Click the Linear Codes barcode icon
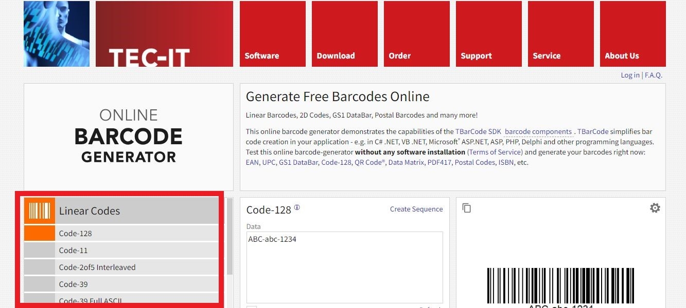Viewport: 686px width, 308px height. click(x=40, y=211)
